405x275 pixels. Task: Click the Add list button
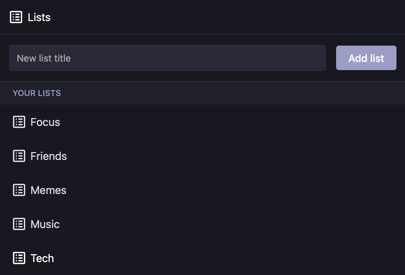click(366, 58)
